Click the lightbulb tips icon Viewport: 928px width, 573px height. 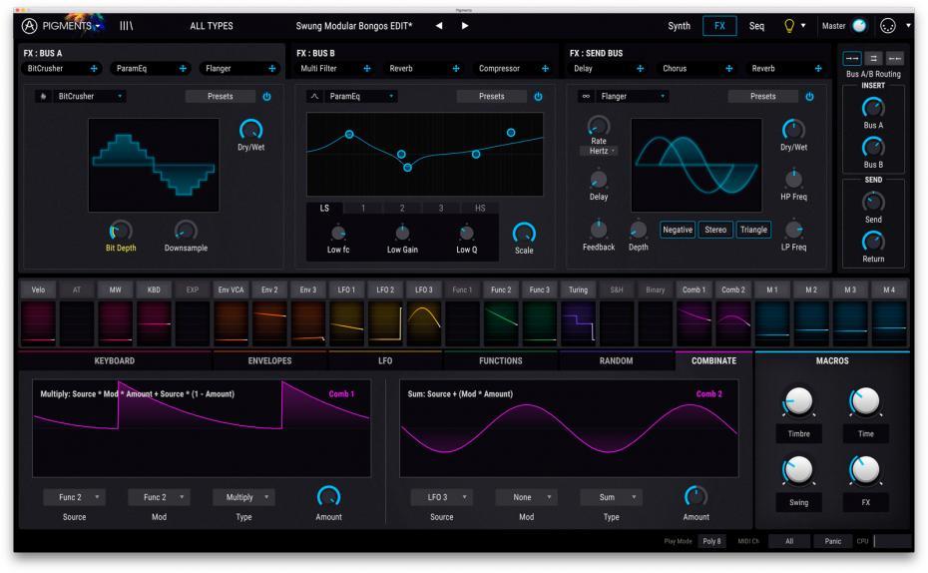click(789, 26)
